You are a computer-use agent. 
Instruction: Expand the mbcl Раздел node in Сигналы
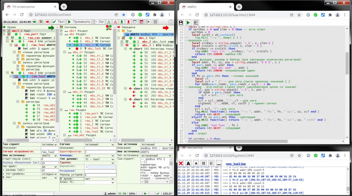coord(61,31)
